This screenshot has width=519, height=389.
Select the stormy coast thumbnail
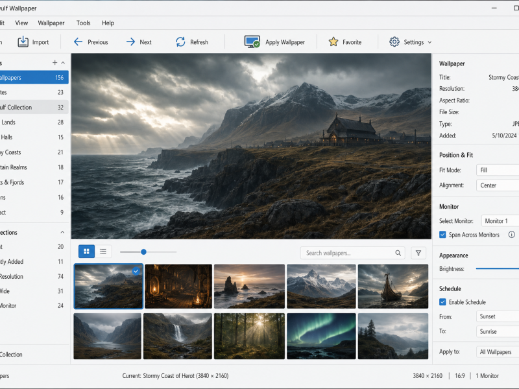coord(108,287)
